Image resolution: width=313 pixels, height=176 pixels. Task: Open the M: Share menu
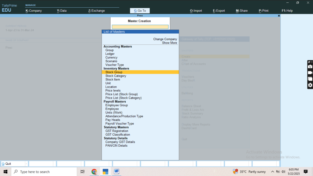242,11
